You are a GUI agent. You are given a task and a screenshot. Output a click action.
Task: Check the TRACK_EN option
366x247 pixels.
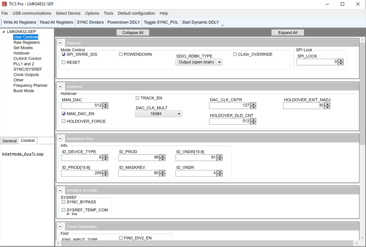tap(137, 98)
